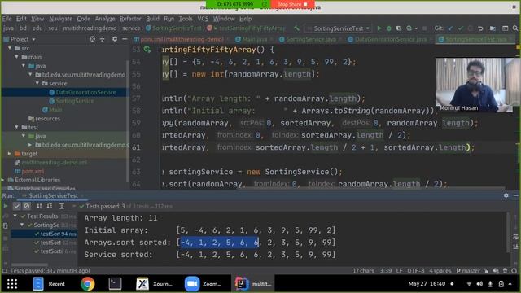Collapse the src folder
The height and width of the screenshot is (293, 521).
pos(10,48)
